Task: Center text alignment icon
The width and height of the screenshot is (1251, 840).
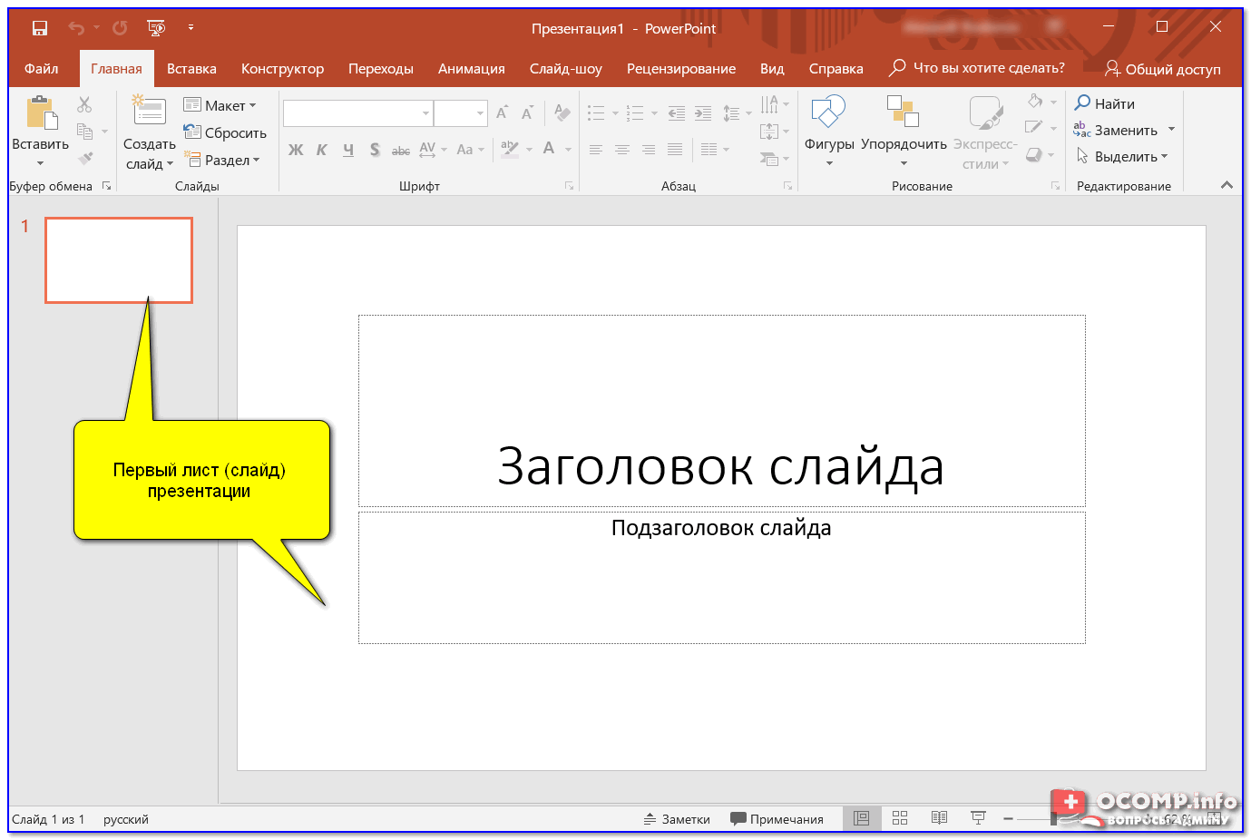Action: pos(621,150)
